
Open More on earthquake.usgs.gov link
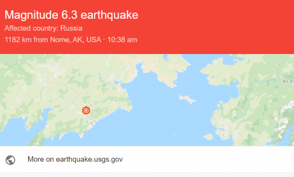click(75, 159)
